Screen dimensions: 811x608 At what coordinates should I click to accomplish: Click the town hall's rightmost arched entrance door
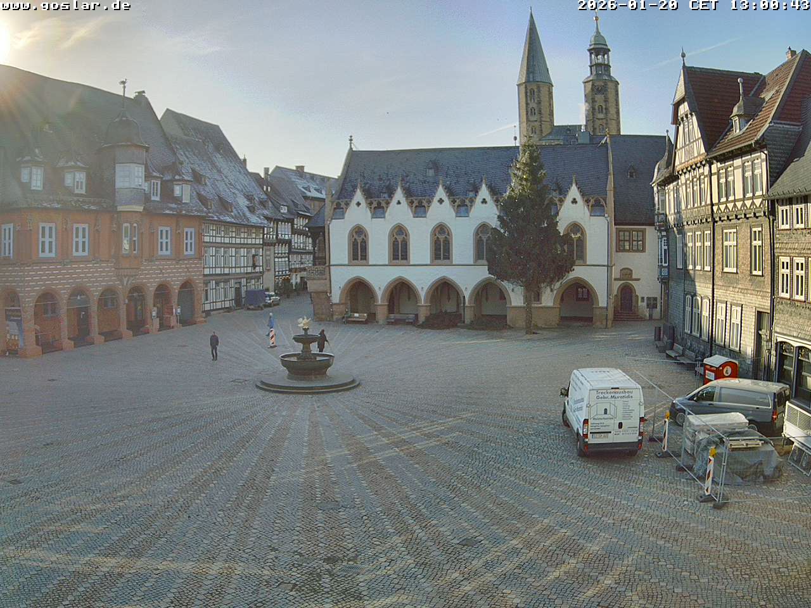pos(627,298)
